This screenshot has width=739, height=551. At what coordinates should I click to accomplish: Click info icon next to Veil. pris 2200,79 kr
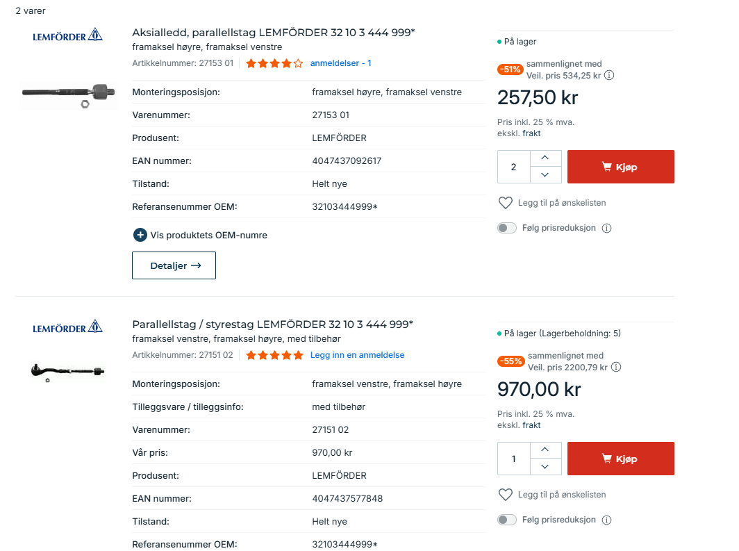click(x=616, y=367)
